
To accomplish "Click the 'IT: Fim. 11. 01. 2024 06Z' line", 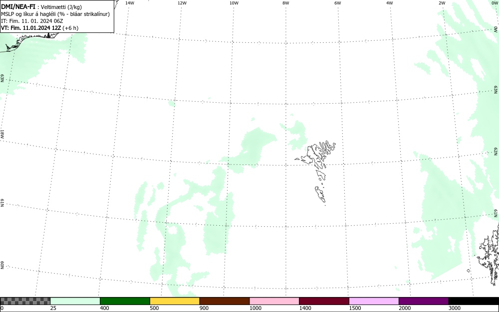I will [32, 21].
